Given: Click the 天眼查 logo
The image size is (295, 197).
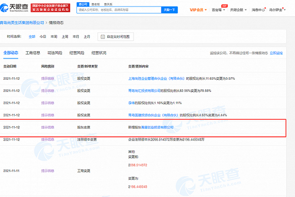Looking at the screenshot, I should [14, 7].
